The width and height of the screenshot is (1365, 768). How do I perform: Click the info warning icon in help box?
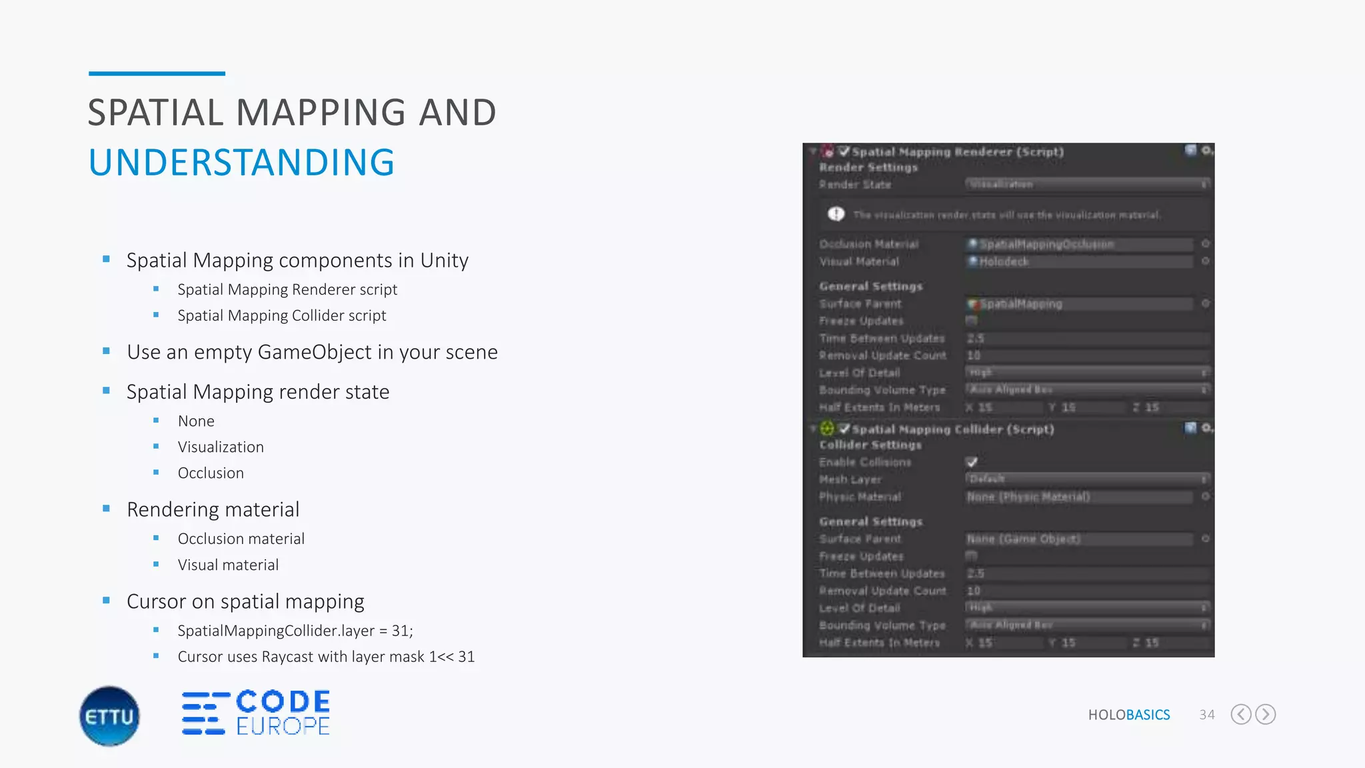tap(836, 214)
